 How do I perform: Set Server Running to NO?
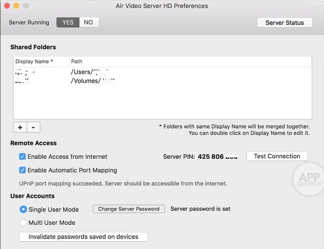[x=89, y=22]
